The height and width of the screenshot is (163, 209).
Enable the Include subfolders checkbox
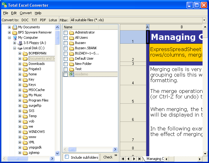pos(67,157)
